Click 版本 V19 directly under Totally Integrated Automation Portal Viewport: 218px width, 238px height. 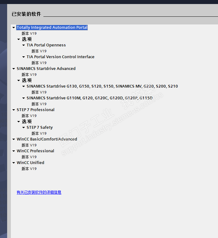pyautogui.click(x=29, y=33)
